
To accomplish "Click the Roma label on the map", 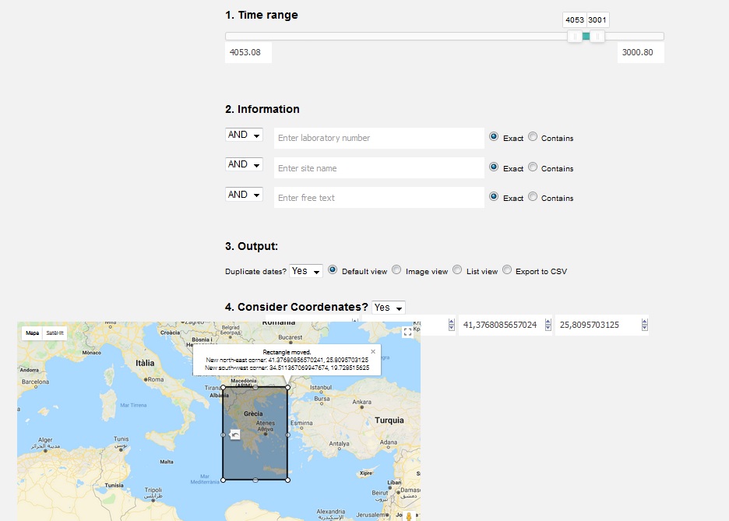I will click(x=156, y=379).
